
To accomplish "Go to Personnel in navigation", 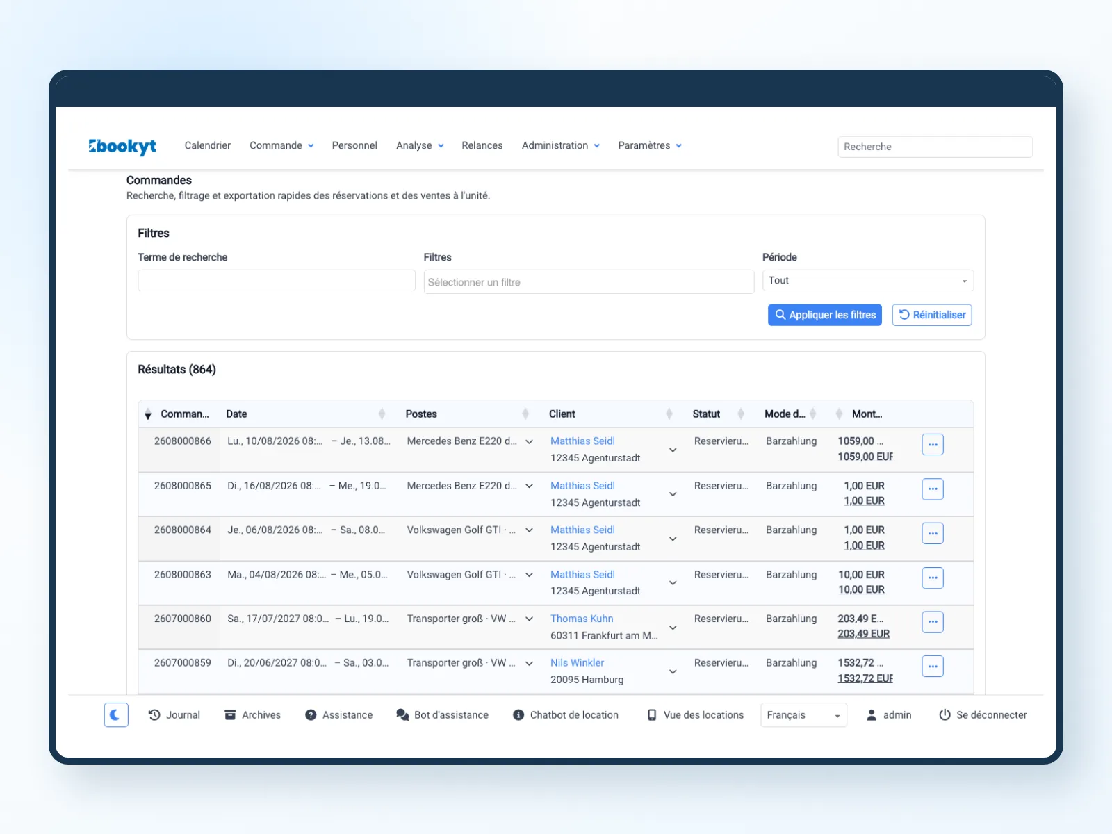I will [x=354, y=145].
